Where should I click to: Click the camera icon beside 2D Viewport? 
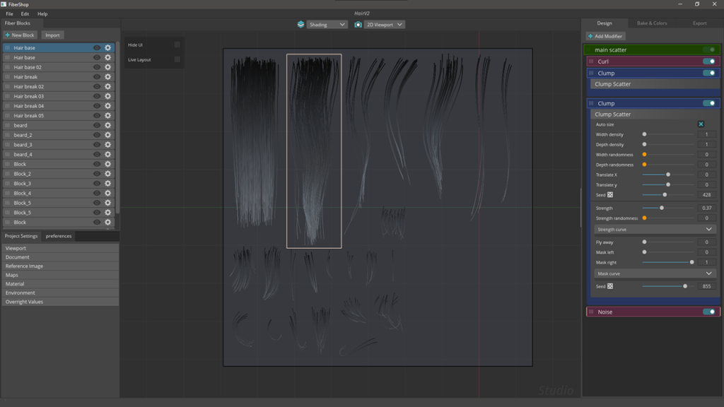(x=359, y=24)
